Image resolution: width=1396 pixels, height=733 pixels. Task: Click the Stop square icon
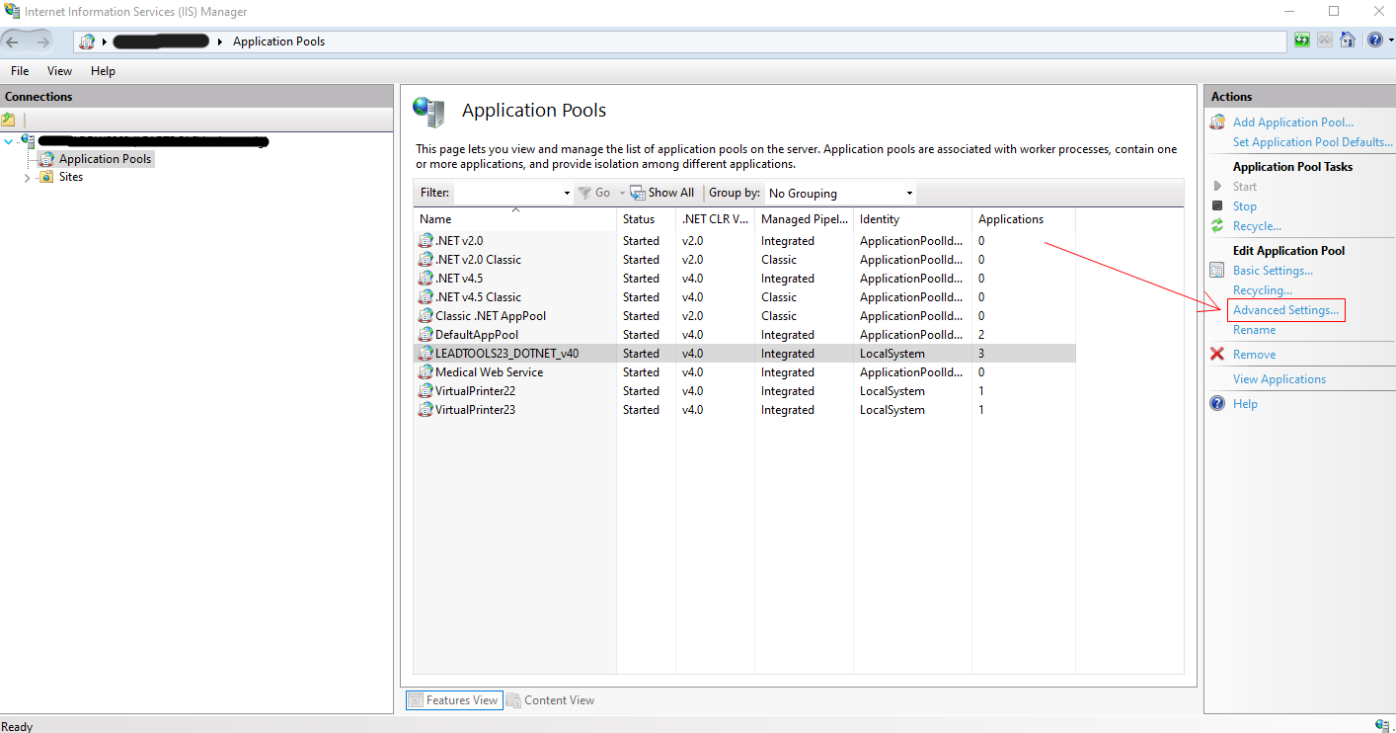click(x=1217, y=205)
